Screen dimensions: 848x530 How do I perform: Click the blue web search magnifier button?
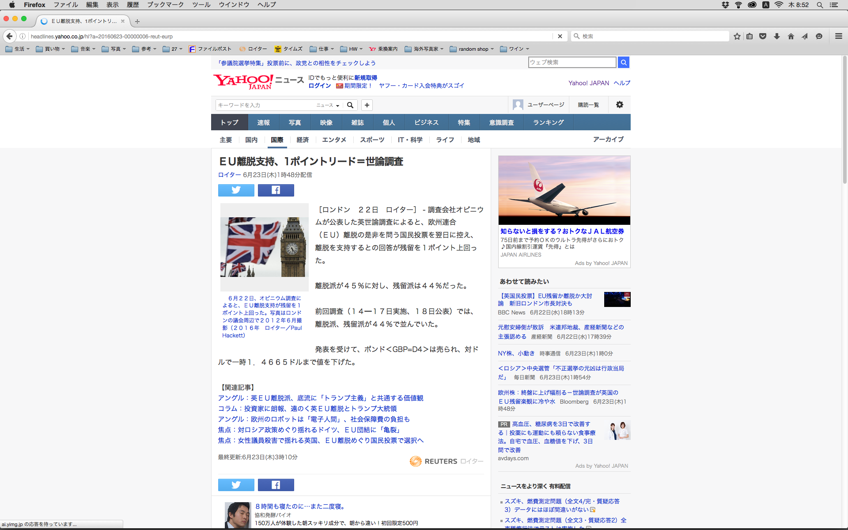[623, 62]
